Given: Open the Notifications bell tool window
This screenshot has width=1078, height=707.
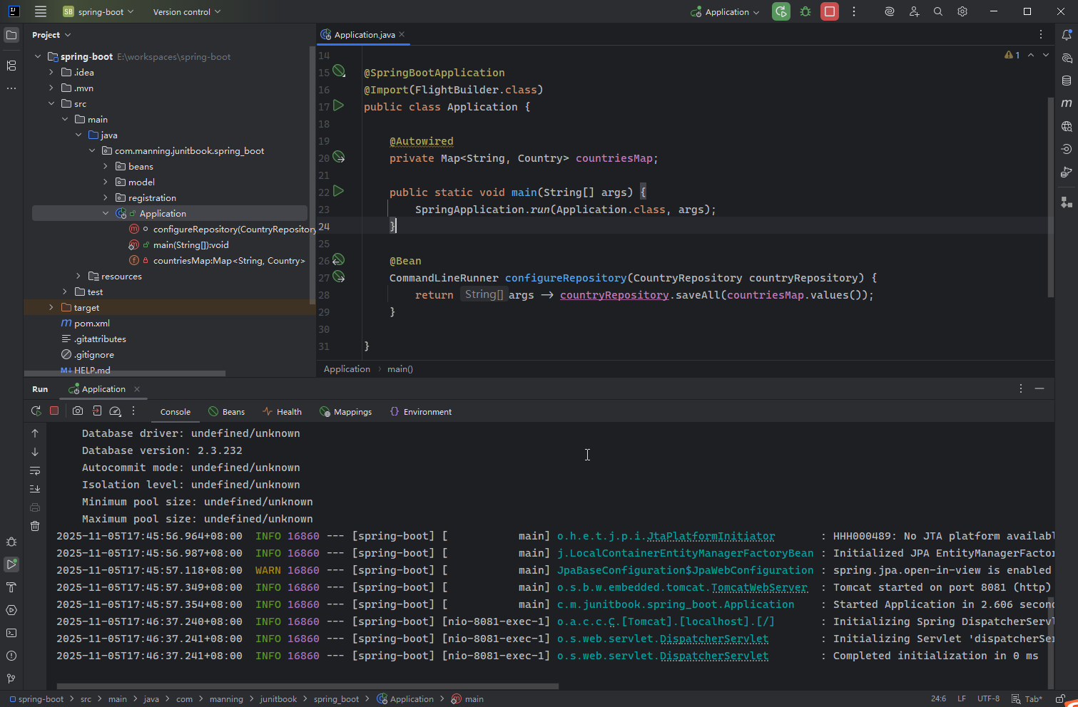Looking at the screenshot, I should point(1067,35).
